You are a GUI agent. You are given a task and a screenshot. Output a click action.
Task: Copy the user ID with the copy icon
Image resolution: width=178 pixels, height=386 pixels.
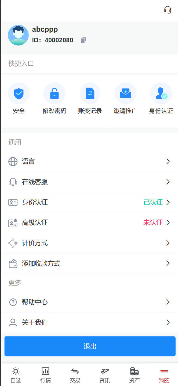point(83,40)
